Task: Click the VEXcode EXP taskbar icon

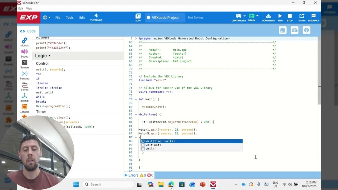Action: click(x=213, y=184)
